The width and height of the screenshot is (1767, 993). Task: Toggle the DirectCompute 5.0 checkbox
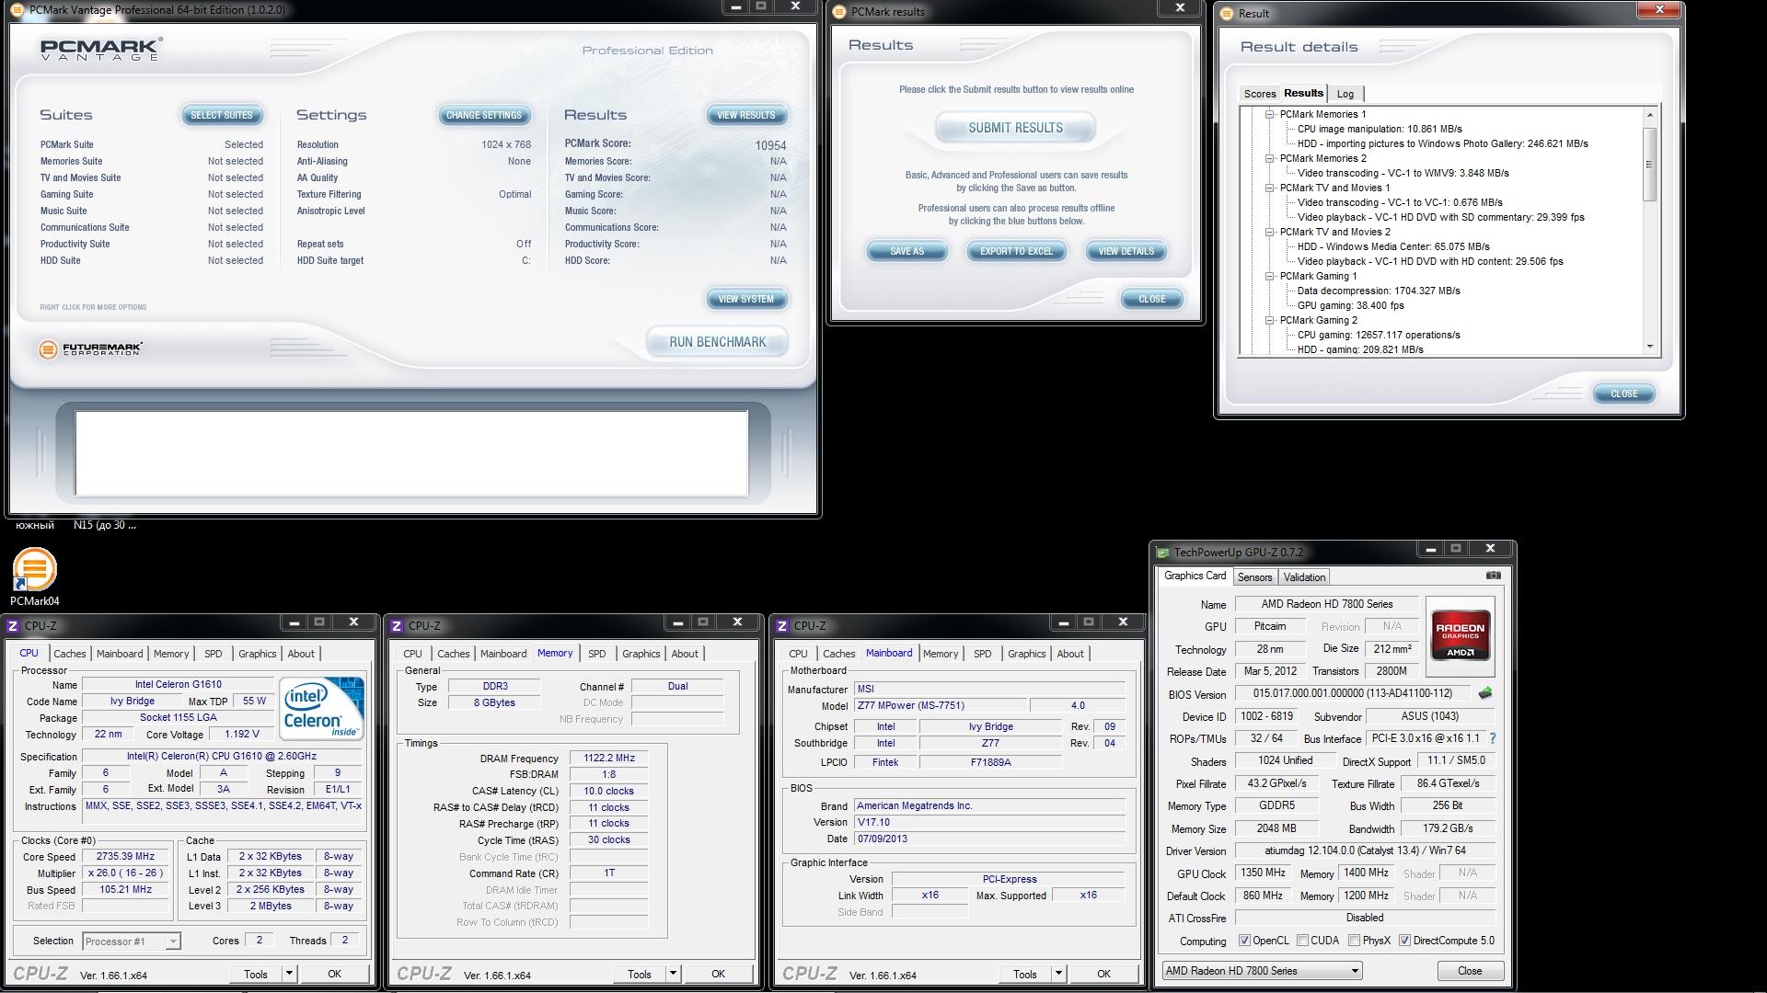[x=1404, y=941]
